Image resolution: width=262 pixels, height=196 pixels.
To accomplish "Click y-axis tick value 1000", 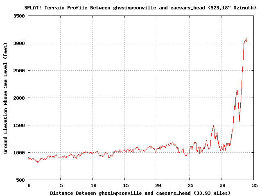I will (19, 153).
